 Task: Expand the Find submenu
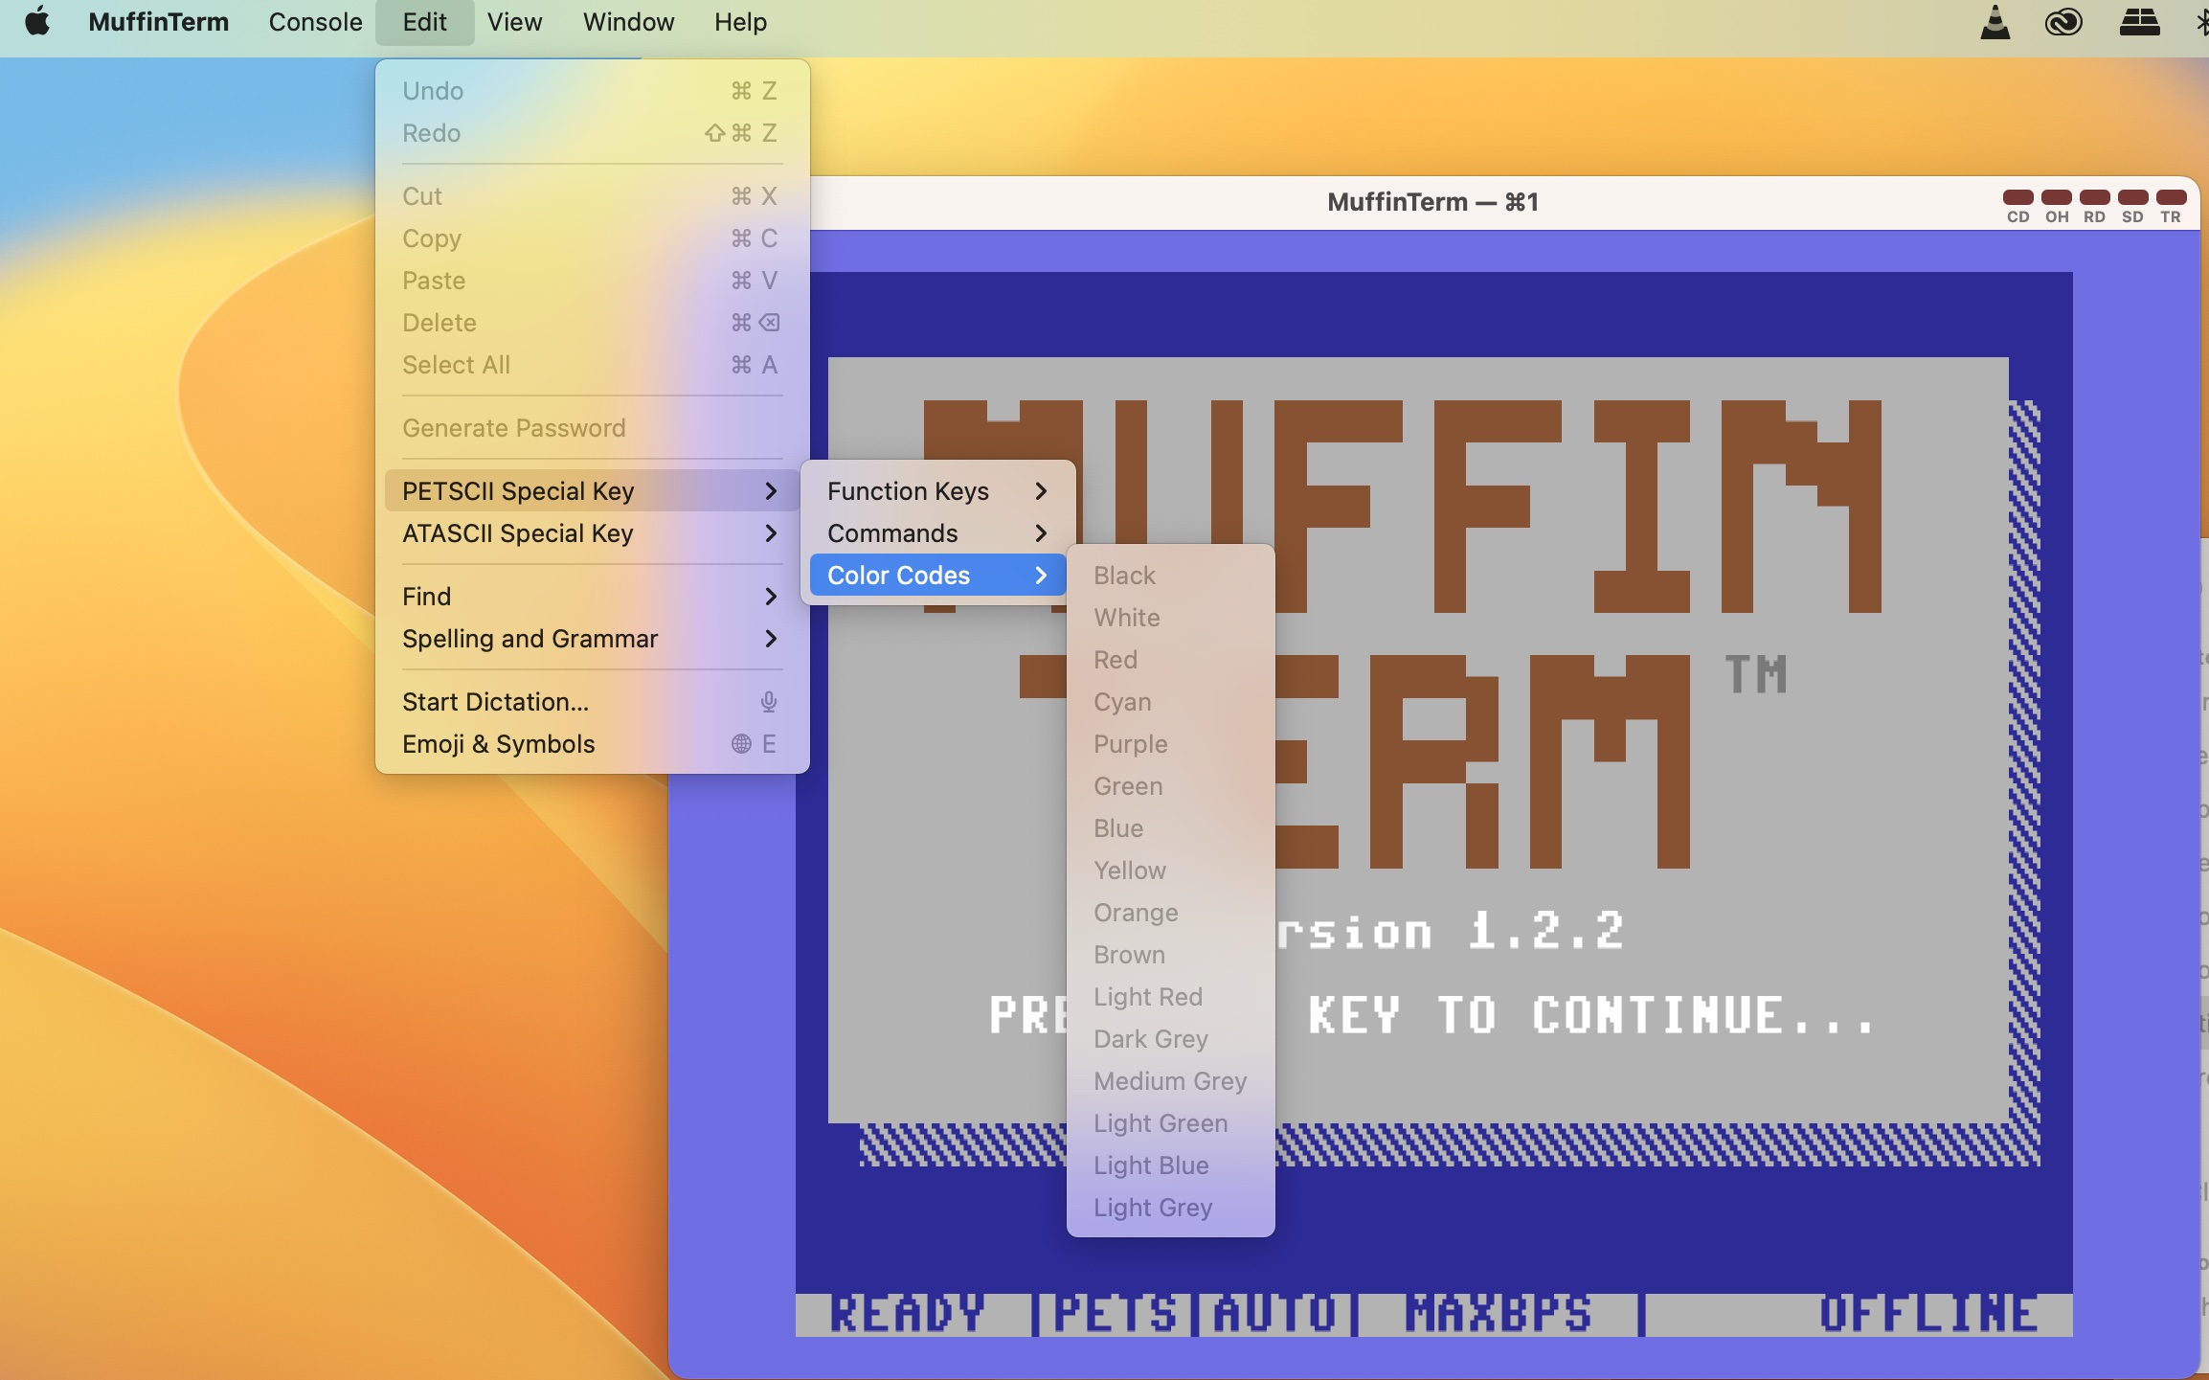click(x=592, y=597)
